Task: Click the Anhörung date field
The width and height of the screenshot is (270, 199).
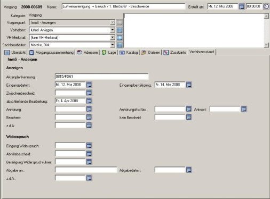Action: [x=70, y=109]
